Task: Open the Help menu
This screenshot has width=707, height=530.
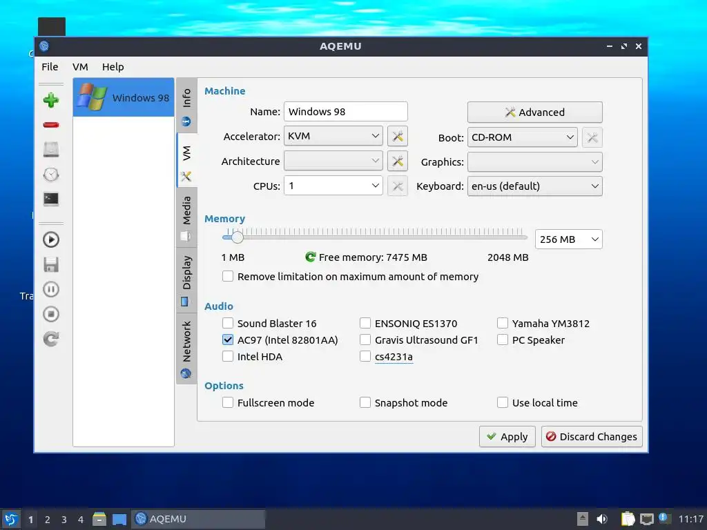Action: coord(113,67)
